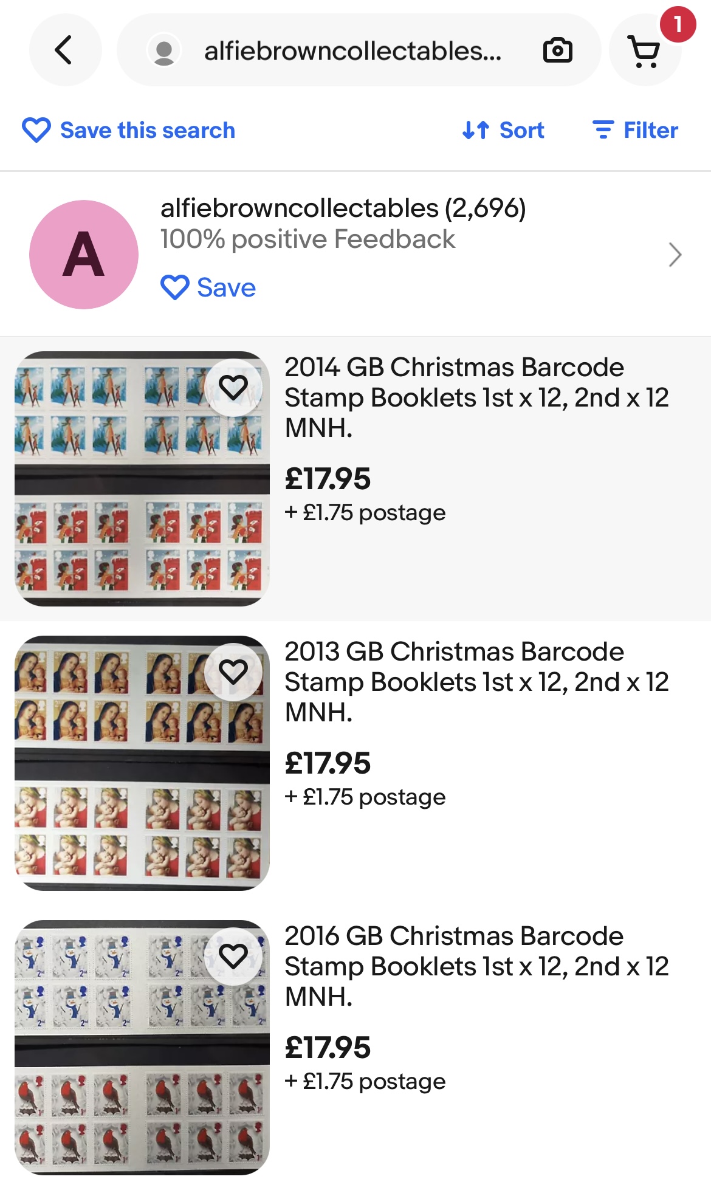Favorite the 2013 Christmas stamp listing

[x=233, y=672]
